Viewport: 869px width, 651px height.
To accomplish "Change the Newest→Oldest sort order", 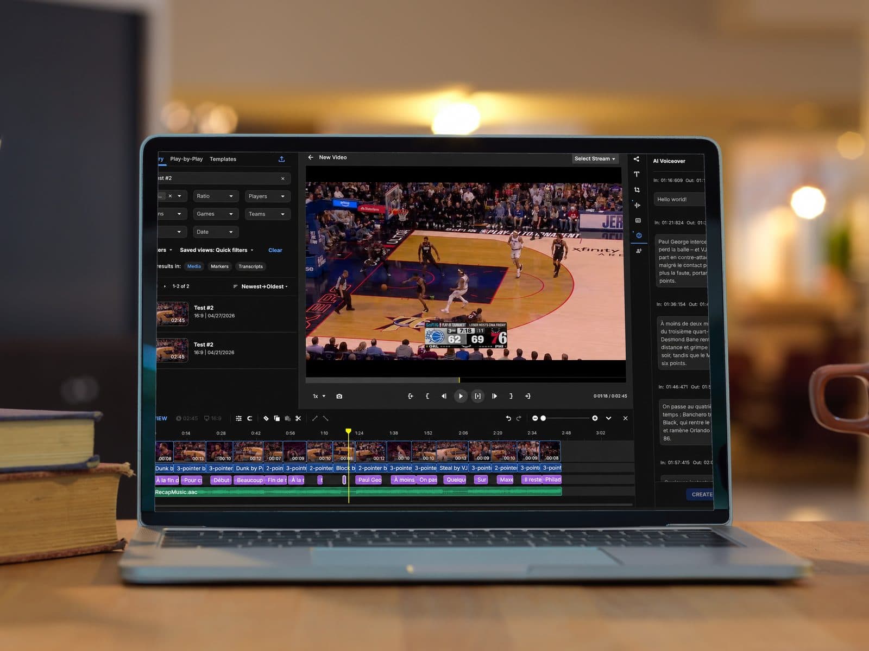I will point(261,286).
